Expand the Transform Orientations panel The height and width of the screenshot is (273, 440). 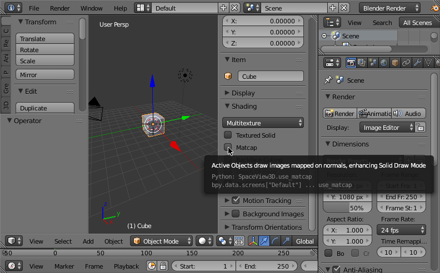pyautogui.click(x=263, y=227)
